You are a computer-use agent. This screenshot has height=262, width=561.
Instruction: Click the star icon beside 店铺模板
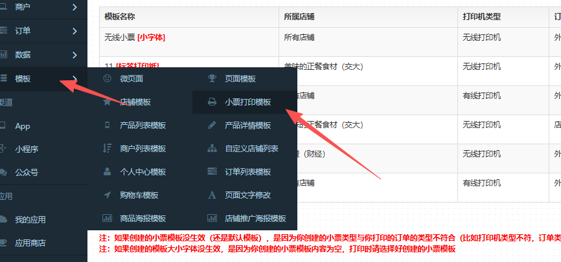pos(107,102)
